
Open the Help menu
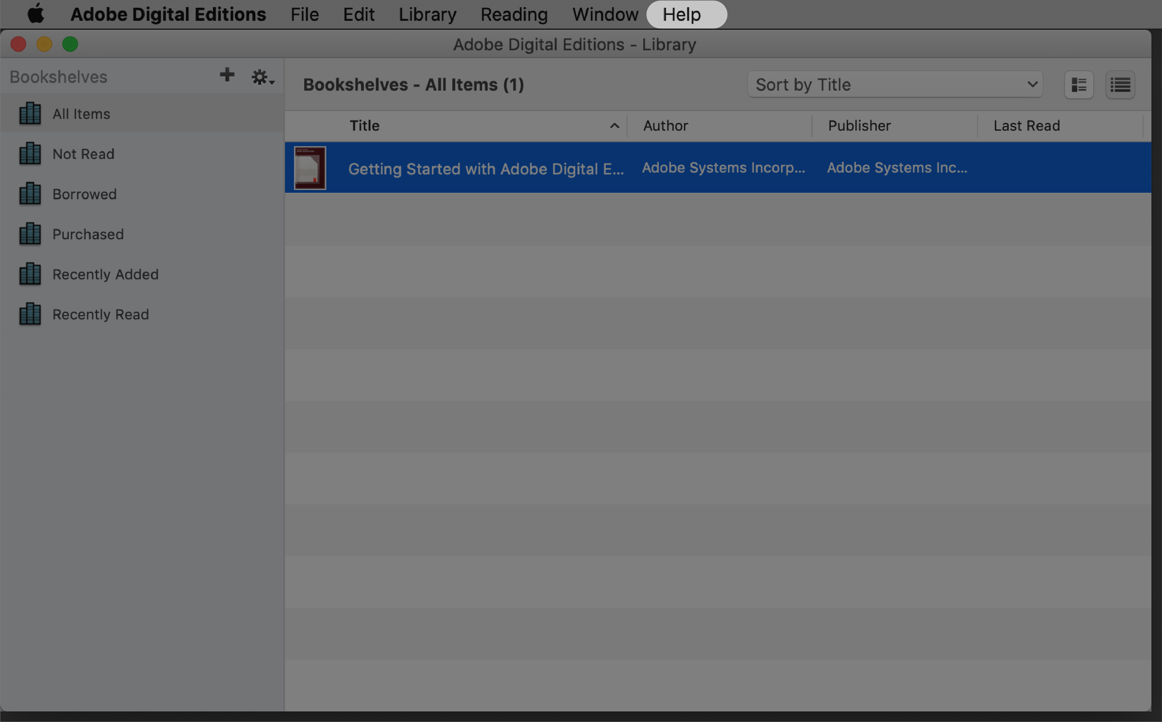click(682, 14)
